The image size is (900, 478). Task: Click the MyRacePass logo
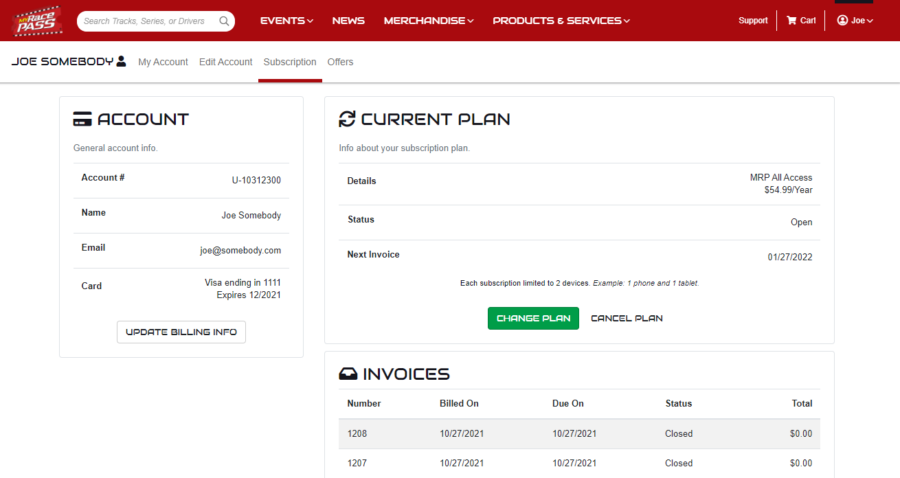(x=37, y=21)
